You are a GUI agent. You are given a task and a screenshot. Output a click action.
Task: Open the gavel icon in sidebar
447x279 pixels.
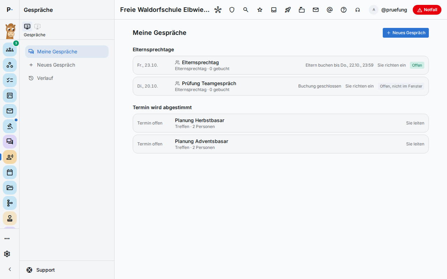pyautogui.click(x=10, y=126)
